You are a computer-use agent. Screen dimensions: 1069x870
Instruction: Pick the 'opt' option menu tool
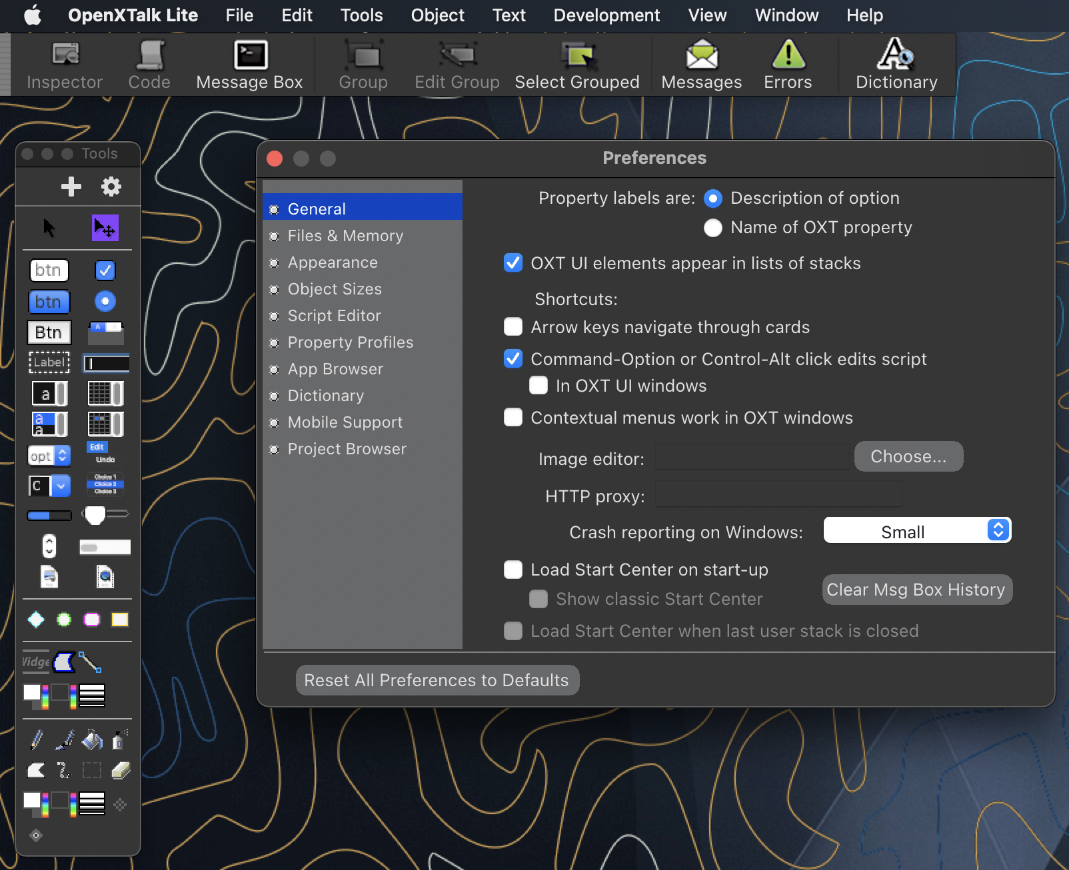click(49, 456)
